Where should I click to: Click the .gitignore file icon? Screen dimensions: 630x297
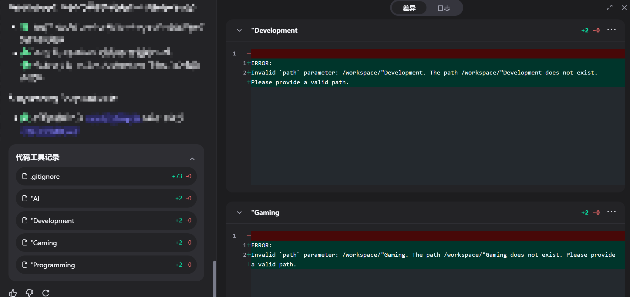[x=25, y=176]
